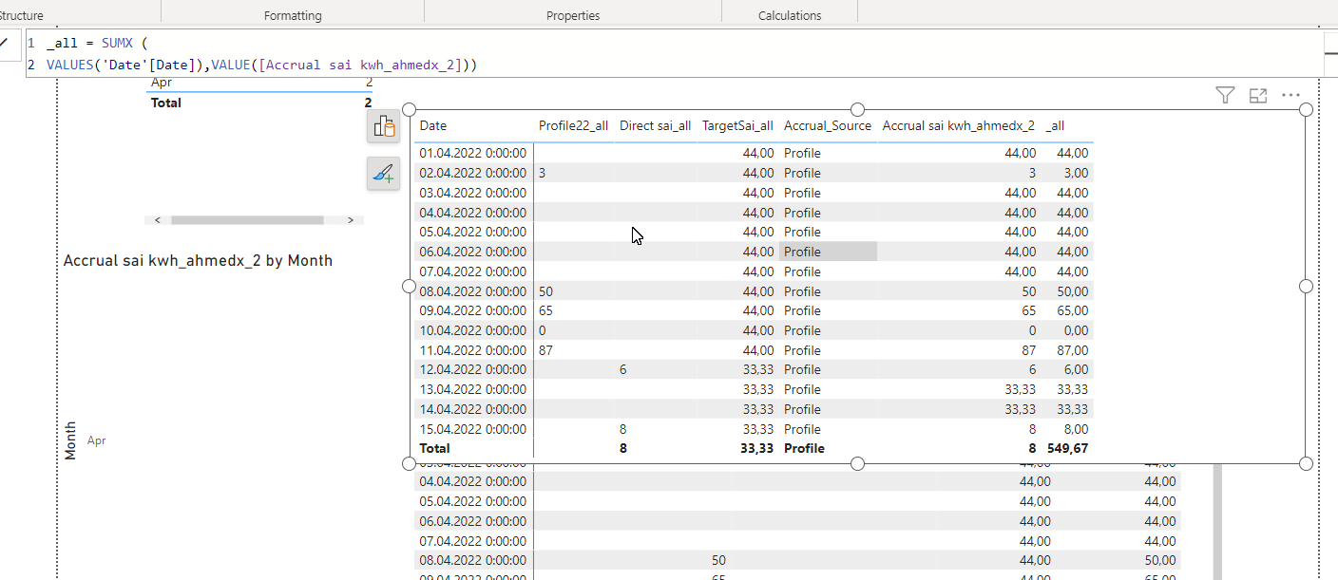Select the Apr row in small table
Screen dimensions: 1338x580
coord(259,84)
